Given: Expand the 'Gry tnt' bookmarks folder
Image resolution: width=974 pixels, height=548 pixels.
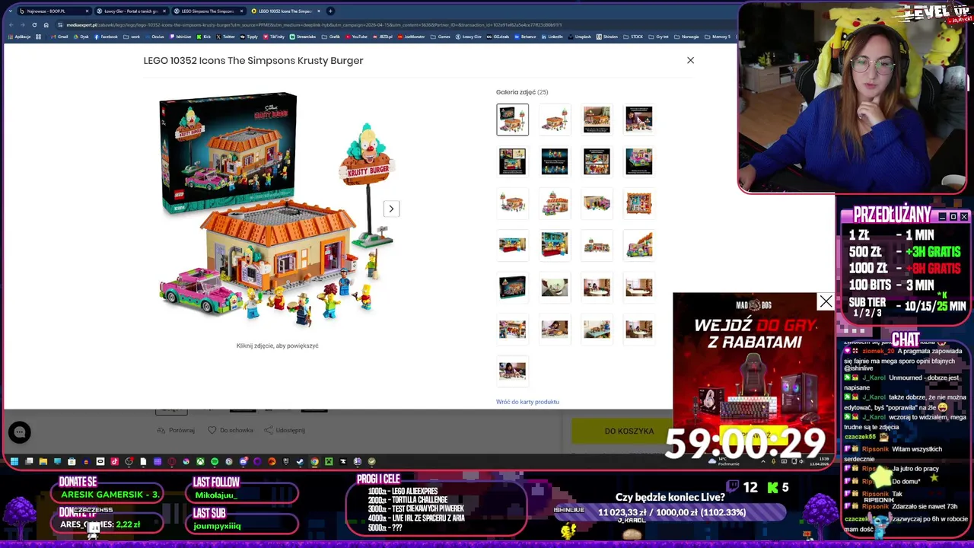Looking at the screenshot, I should (659, 37).
